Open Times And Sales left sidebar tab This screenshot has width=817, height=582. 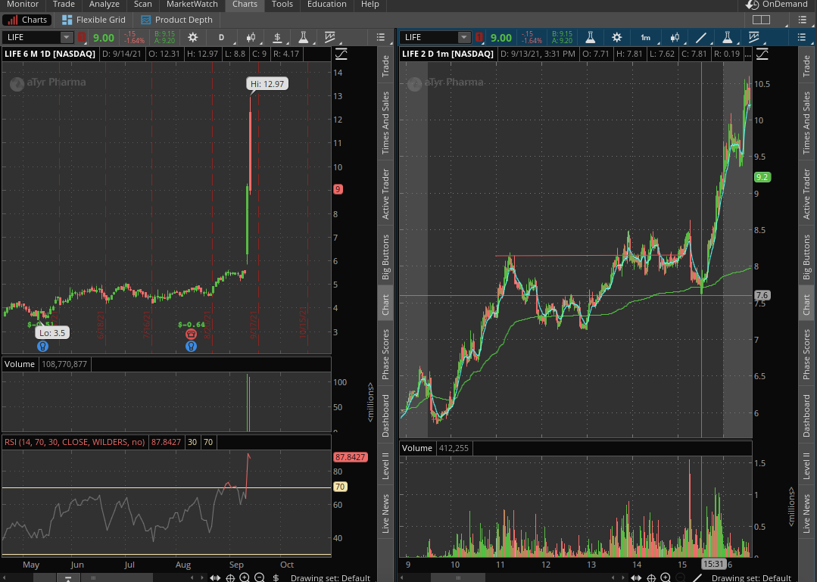point(385,123)
